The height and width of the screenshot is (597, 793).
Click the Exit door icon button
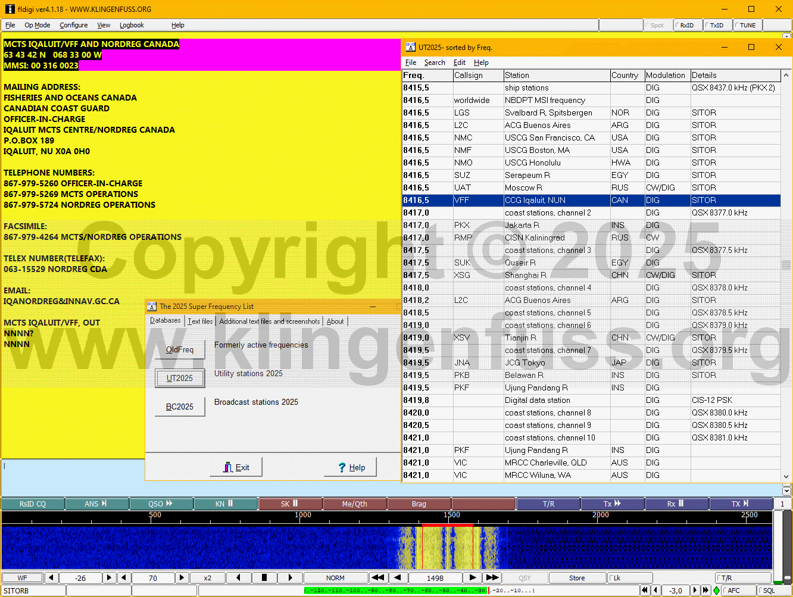tap(236, 467)
